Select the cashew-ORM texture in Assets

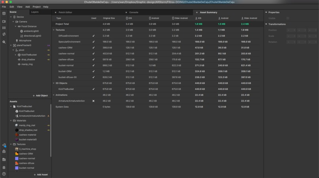(26, 154)
